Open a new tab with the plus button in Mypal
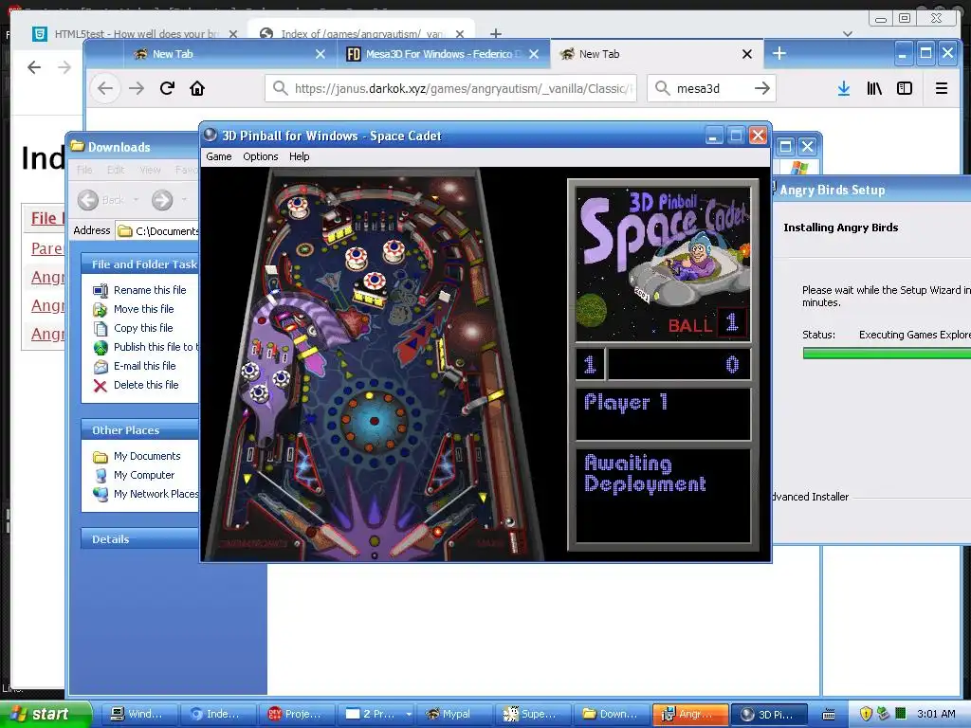The image size is (971, 728). 779,54
